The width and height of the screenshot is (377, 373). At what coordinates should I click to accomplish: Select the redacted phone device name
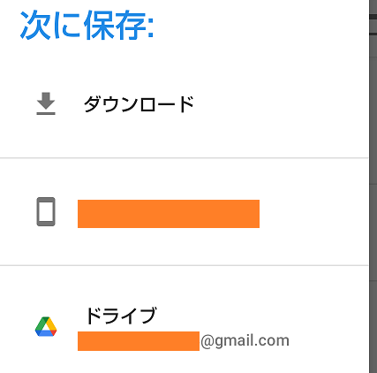click(169, 214)
